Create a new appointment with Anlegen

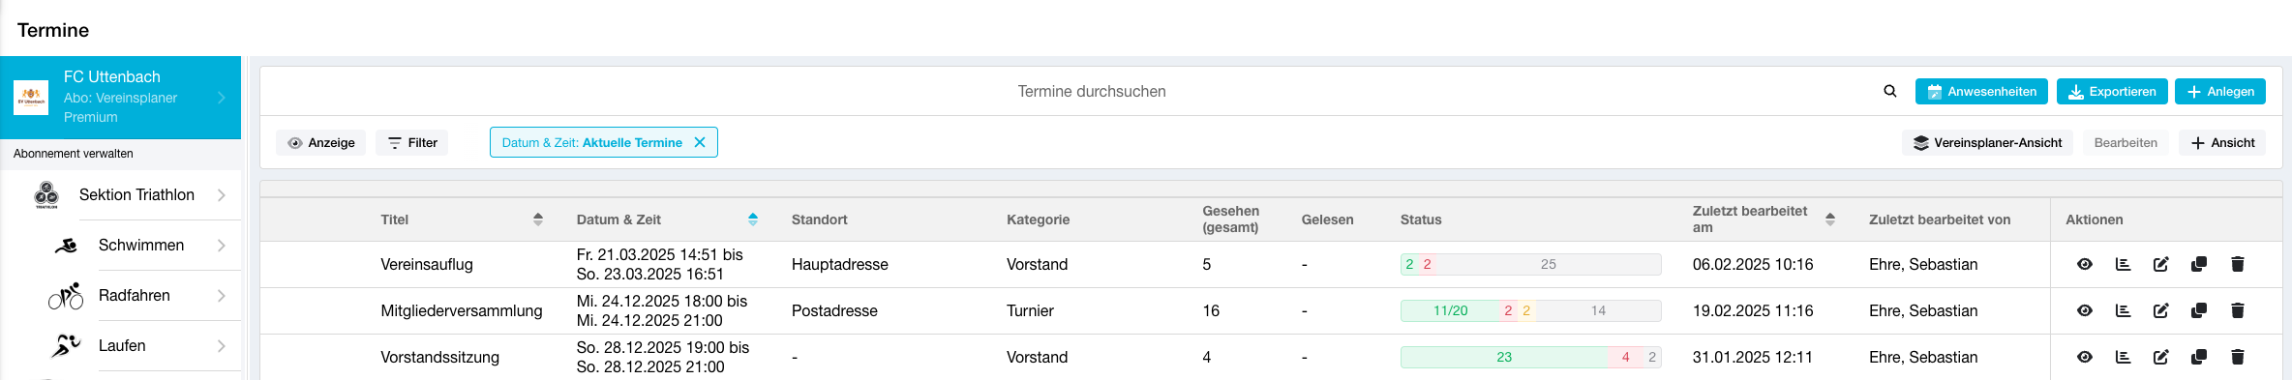(2220, 92)
